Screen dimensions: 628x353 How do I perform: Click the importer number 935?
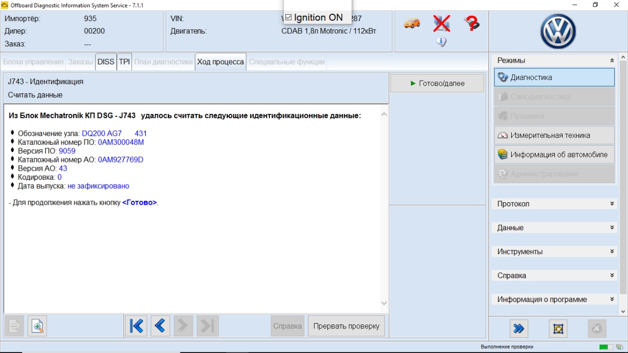[x=90, y=19]
